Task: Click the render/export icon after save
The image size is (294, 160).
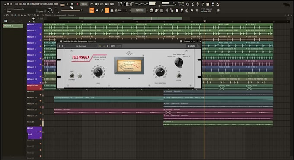Action: coord(213,4)
